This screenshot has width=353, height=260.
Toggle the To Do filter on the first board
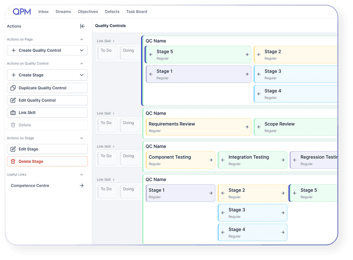click(107, 53)
